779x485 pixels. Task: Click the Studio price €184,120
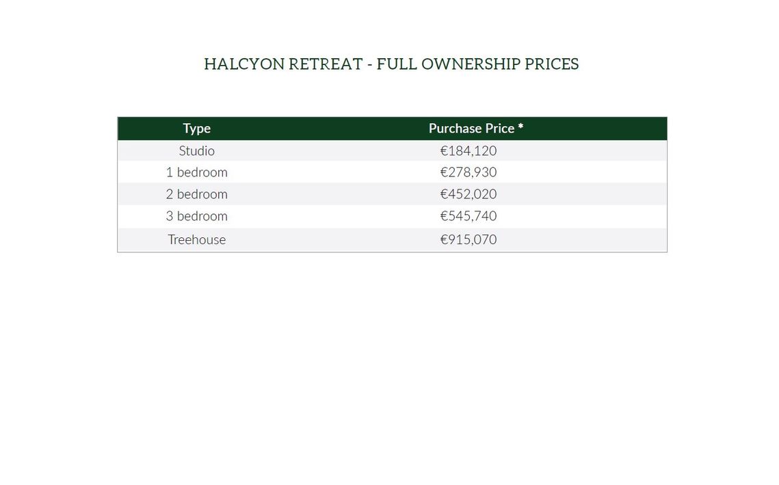pos(468,150)
